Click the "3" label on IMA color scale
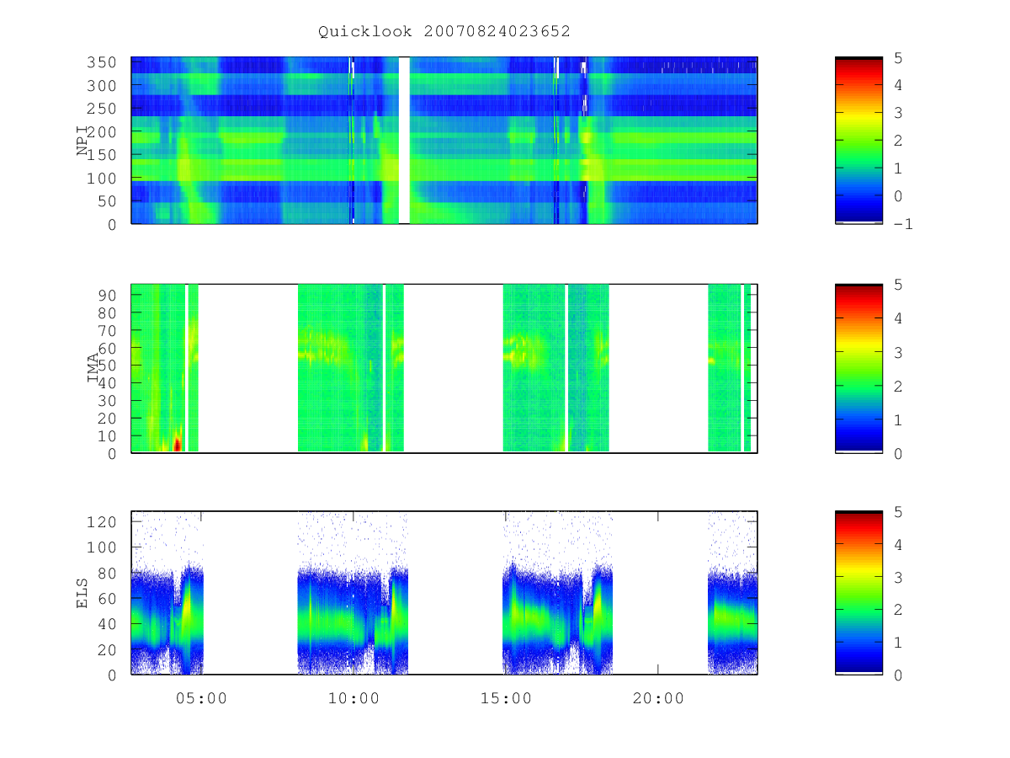 point(899,352)
